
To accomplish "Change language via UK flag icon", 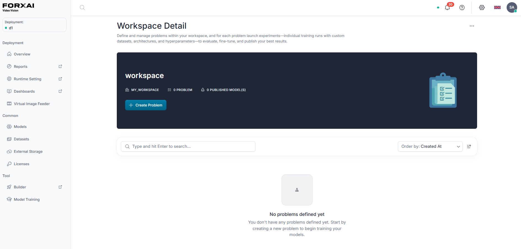I will [497, 7].
